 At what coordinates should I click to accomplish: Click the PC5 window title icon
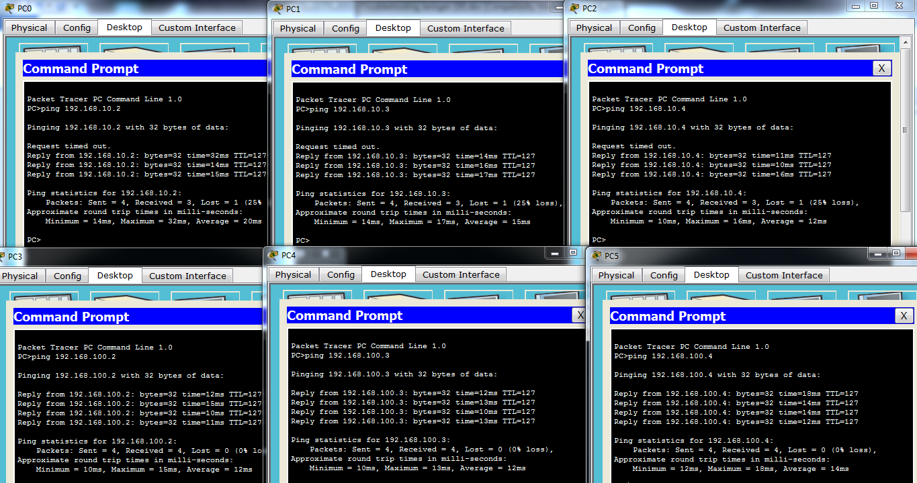597,256
